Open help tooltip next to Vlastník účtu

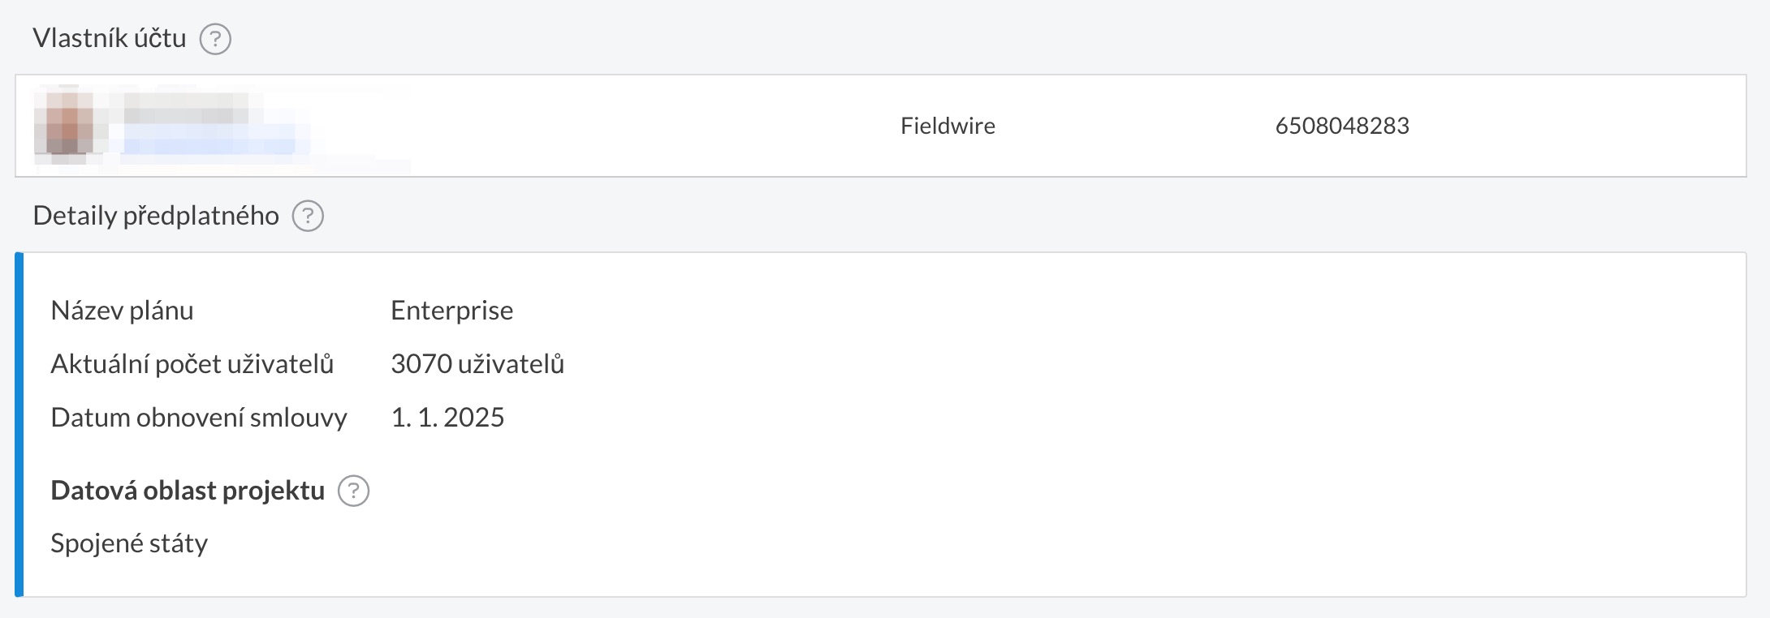tap(215, 39)
